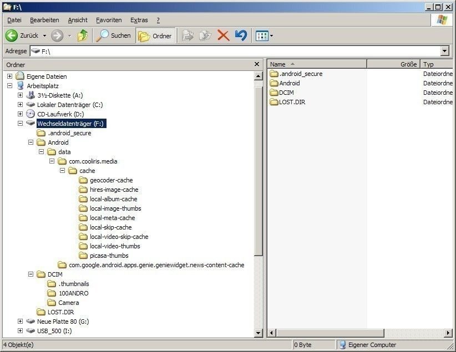The height and width of the screenshot is (352, 456).
Task: Click the Copy To folder icon
Action: click(205, 35)
